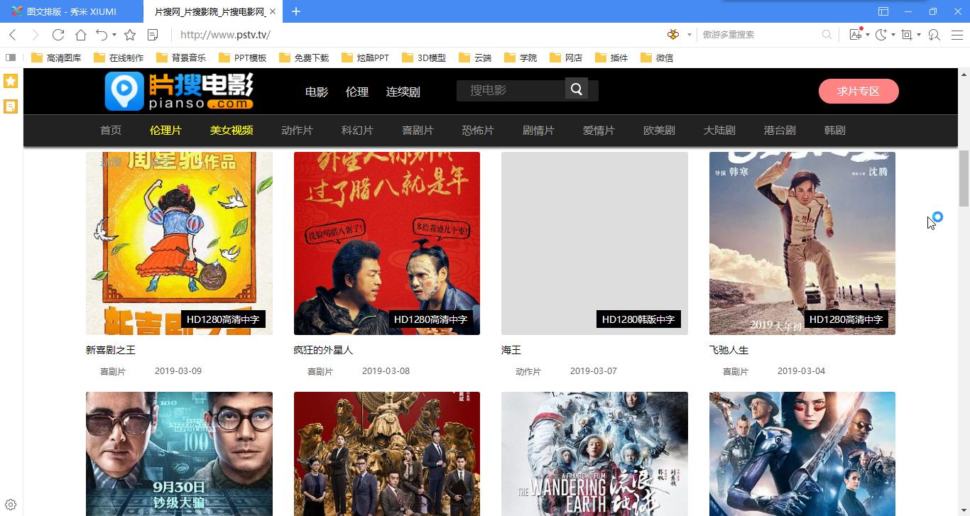Go to the browser home page
The image size is (970, 516).
point(81,35)
